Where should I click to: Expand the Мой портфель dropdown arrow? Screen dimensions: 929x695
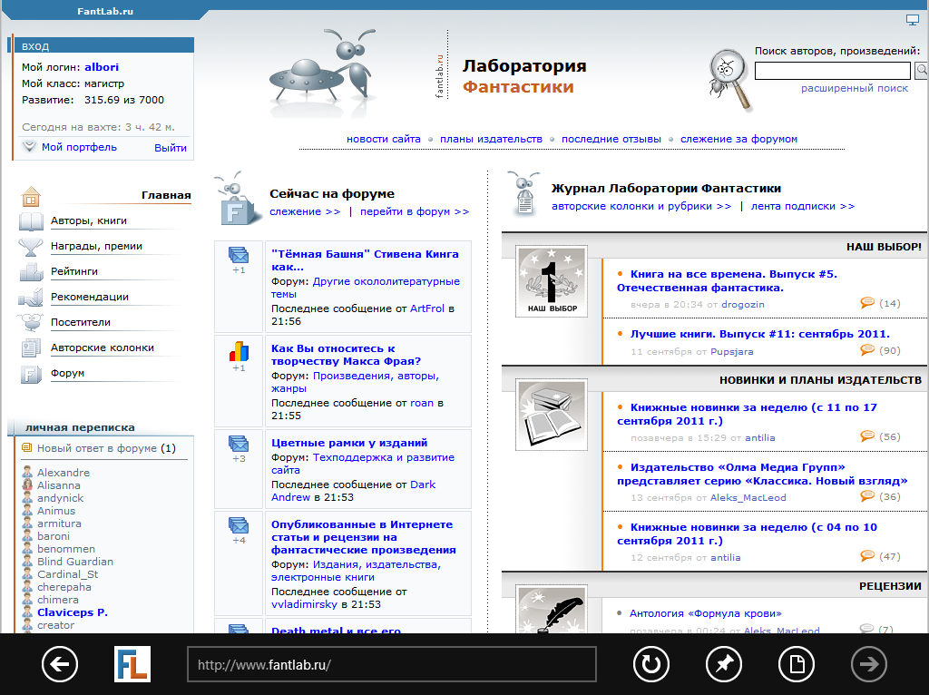tap(30, 147)
